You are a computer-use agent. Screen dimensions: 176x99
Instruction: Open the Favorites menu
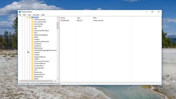(x=36, y=15)
